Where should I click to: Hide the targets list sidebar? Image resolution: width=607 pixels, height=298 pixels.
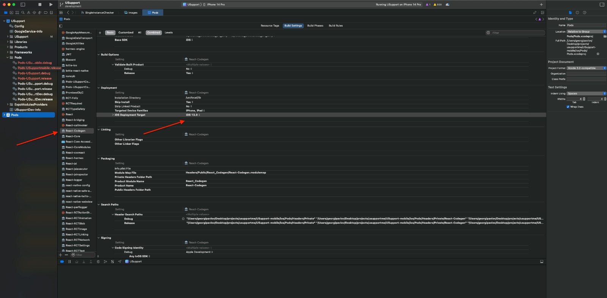tap(61, 26)
